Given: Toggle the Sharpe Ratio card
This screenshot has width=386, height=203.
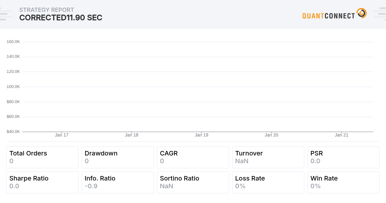Looking at the screenshot, I should tap(42, 182).
